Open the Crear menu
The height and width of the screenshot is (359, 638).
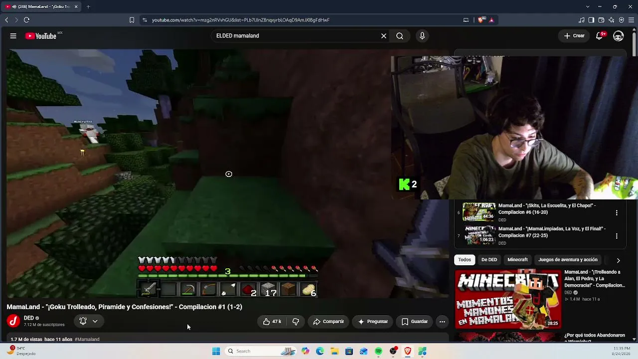pos(574,36)
